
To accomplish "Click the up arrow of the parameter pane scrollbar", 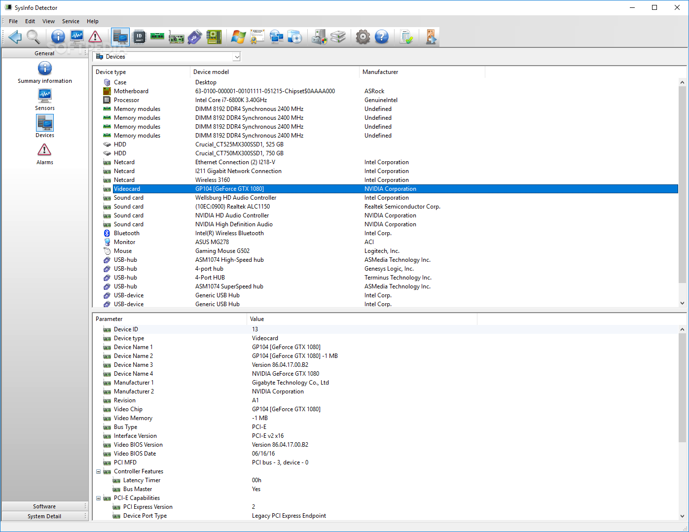I will click(x=683, y=329).
